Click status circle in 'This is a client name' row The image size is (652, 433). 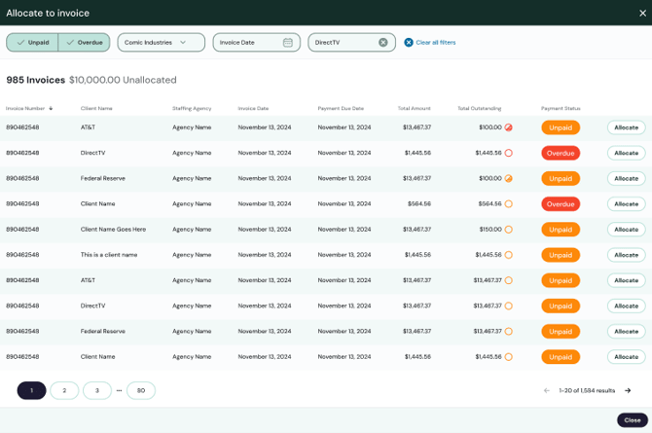click(509, 255)
